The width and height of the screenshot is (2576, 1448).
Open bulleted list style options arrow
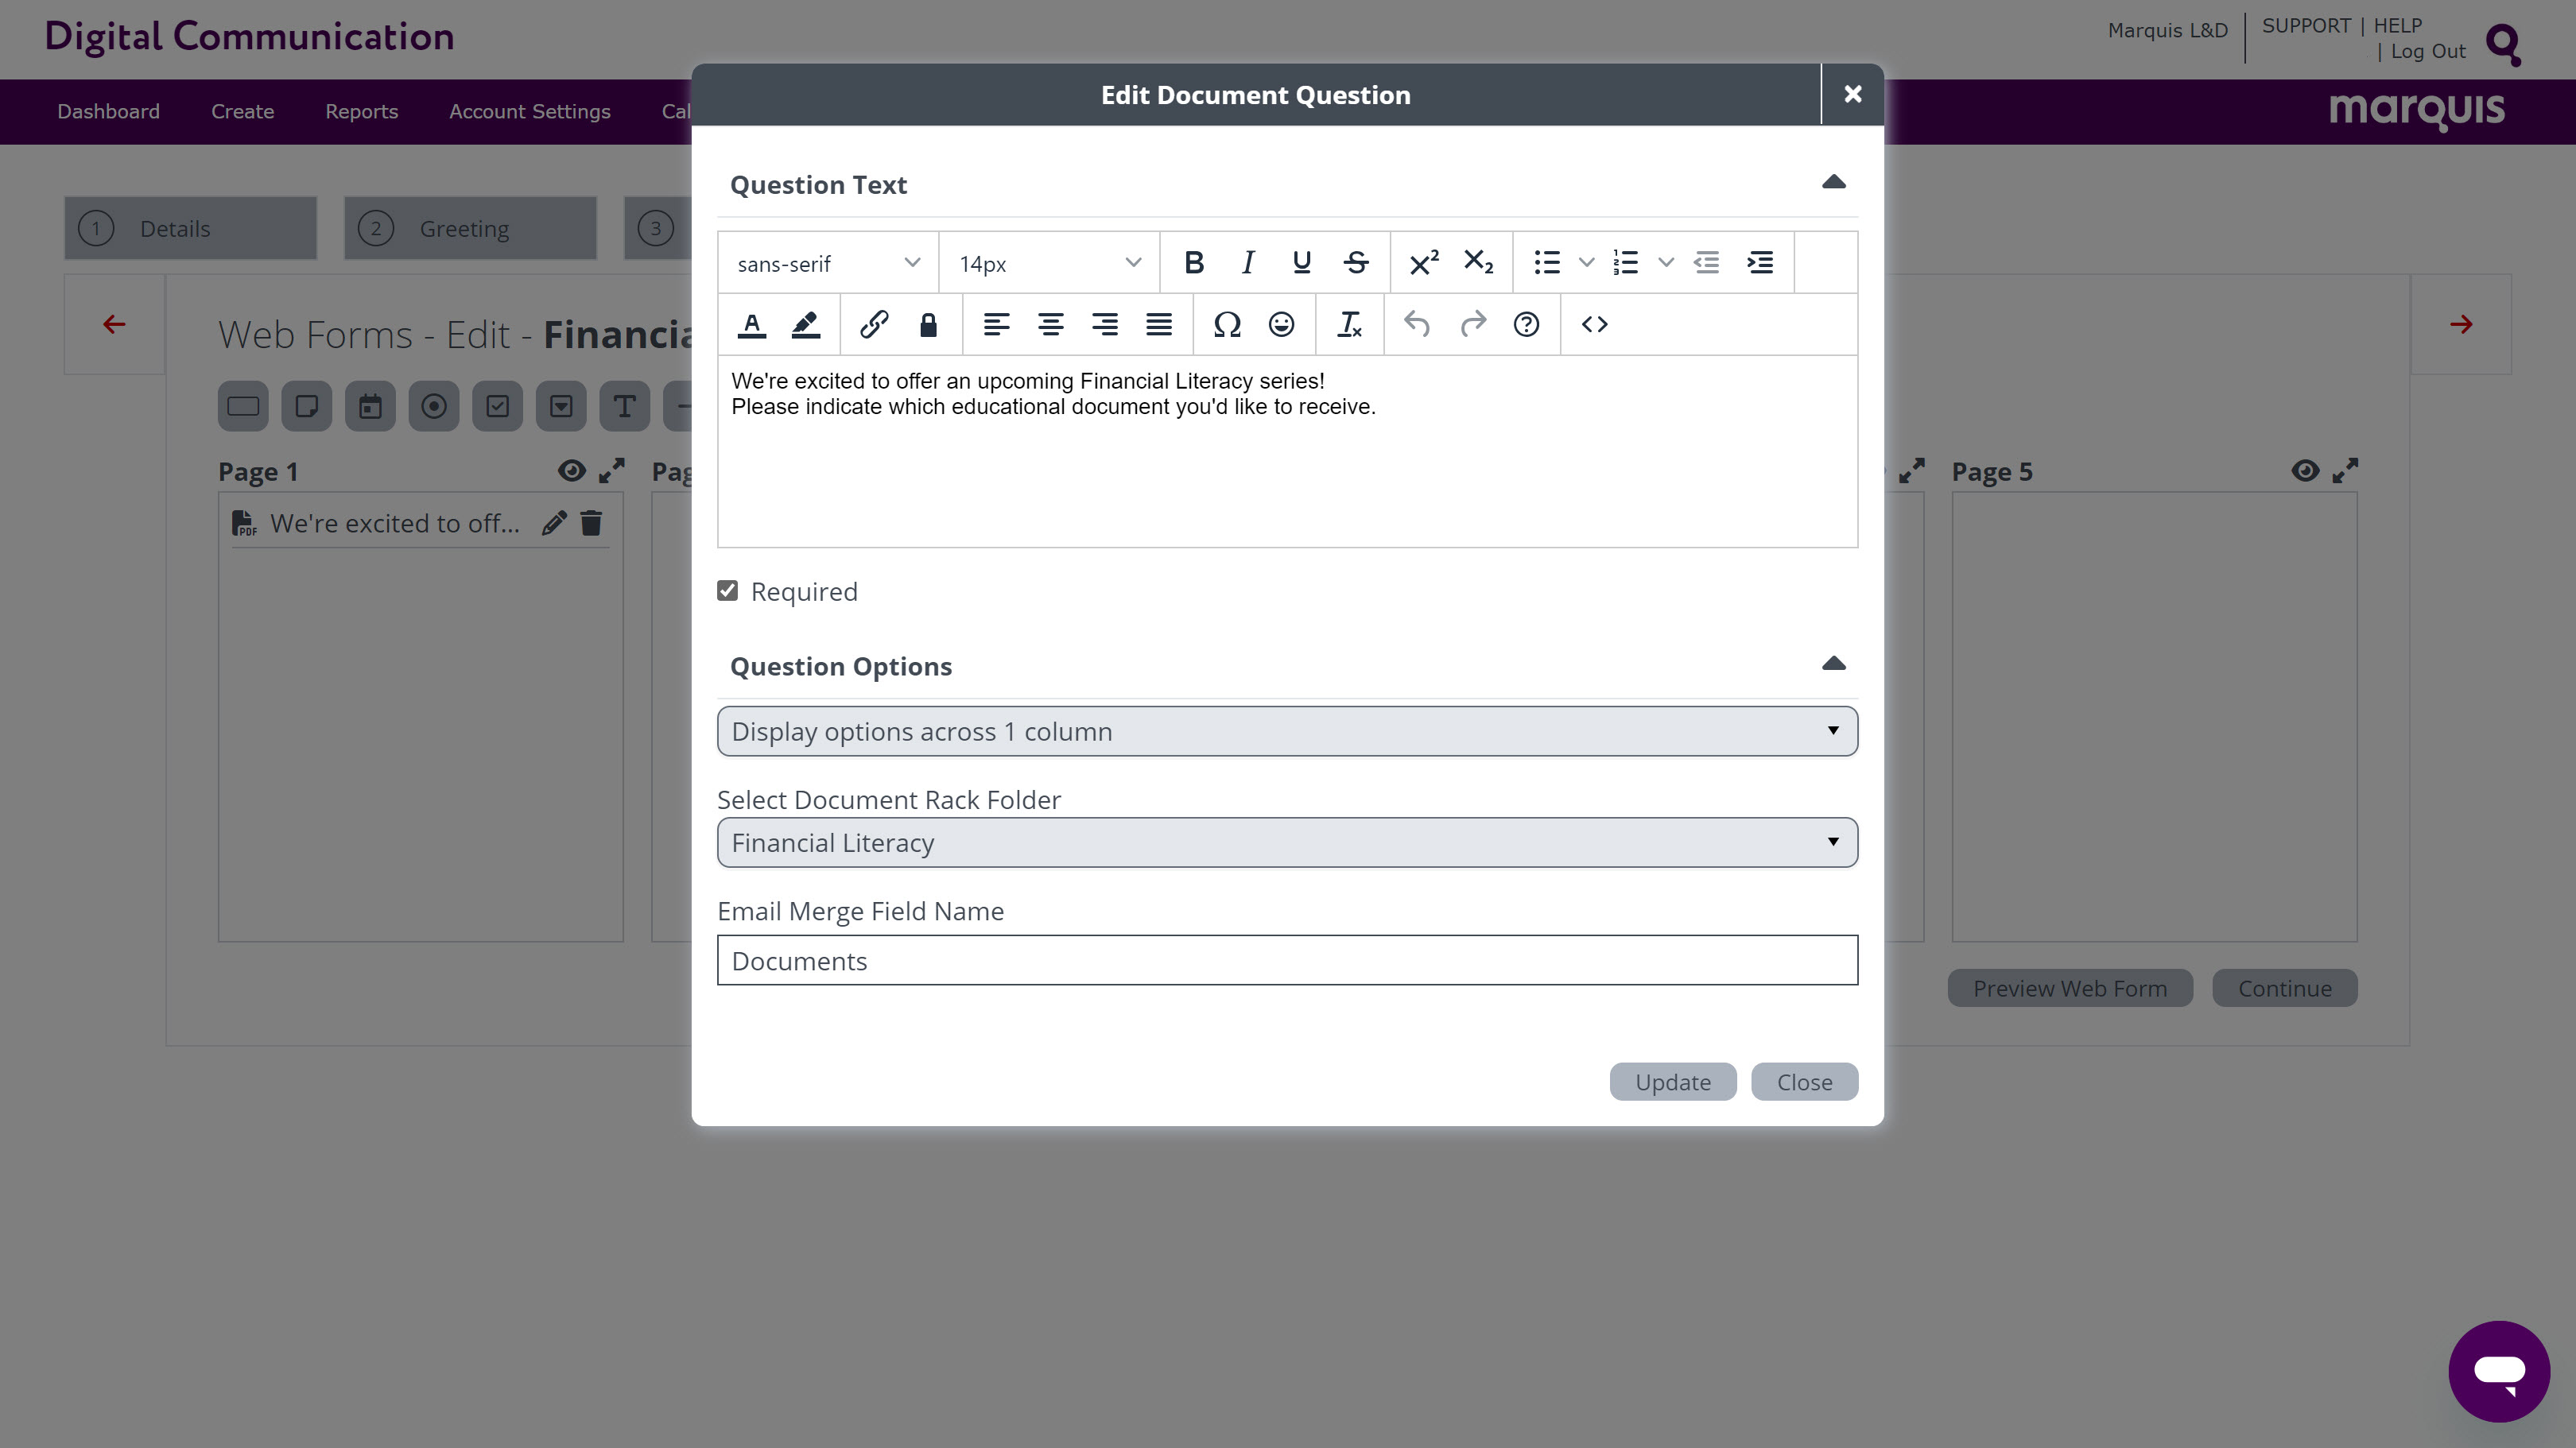point(1586,263)
